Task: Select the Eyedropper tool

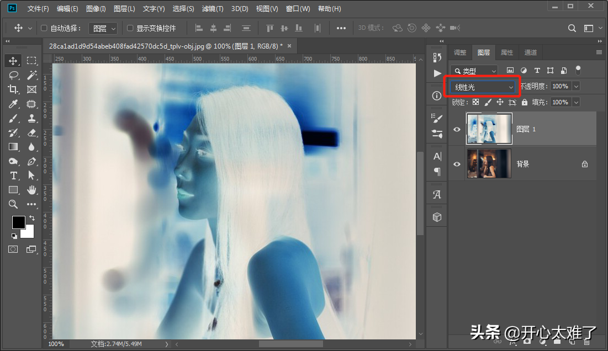Action: point(14,104)
